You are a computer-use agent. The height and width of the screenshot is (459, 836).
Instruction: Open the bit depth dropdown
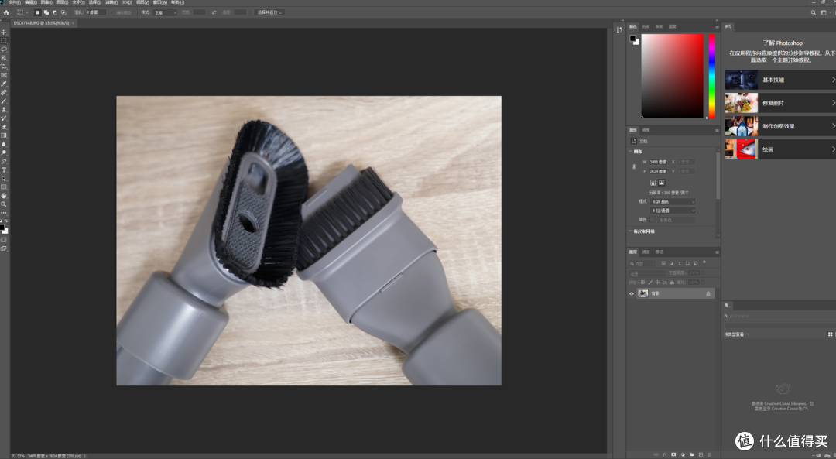coord(673,211)
